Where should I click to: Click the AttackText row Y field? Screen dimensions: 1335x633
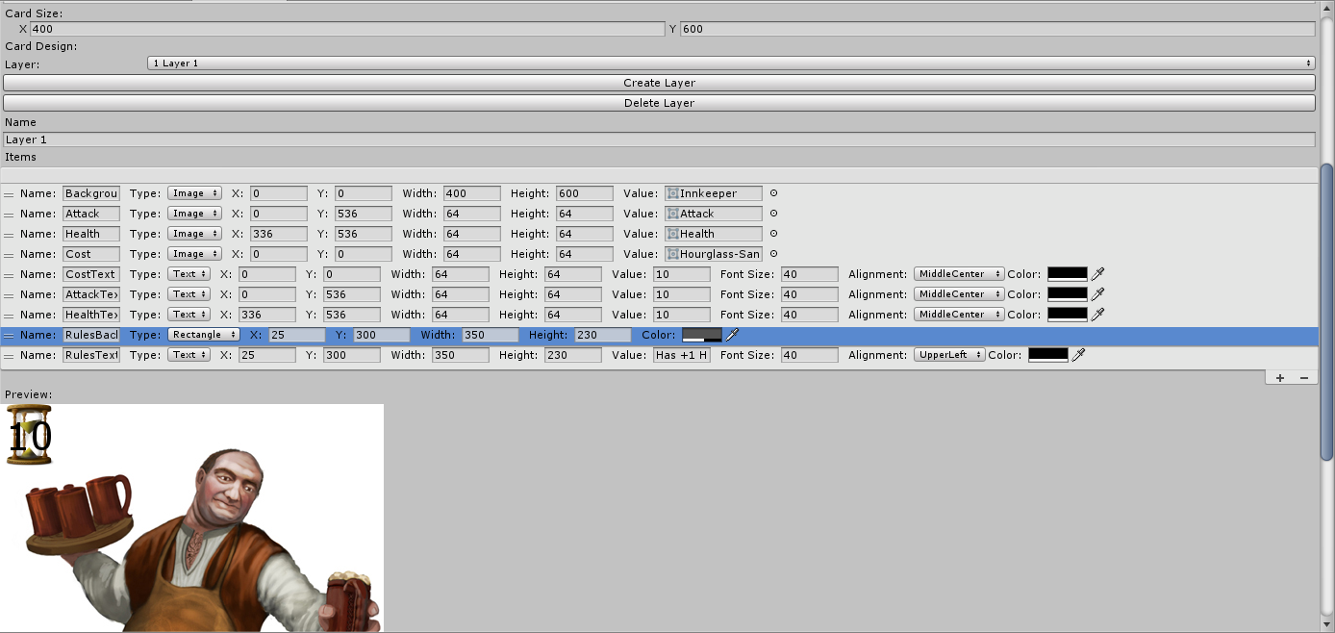(351, 294)
